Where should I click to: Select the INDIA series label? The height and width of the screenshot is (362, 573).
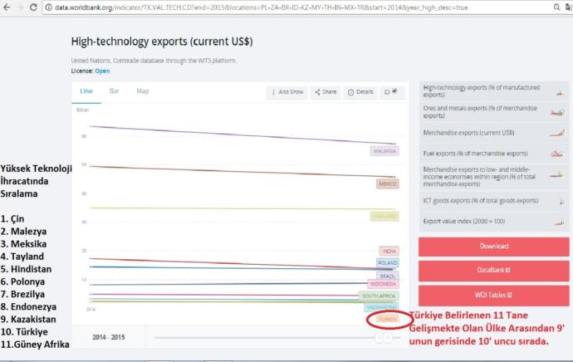[389, 251]
